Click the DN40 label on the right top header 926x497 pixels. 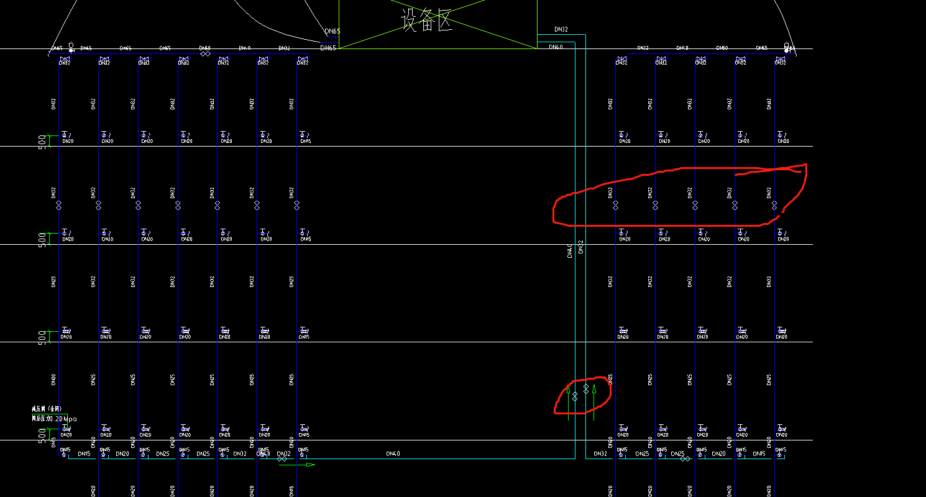tap(682, 48)
